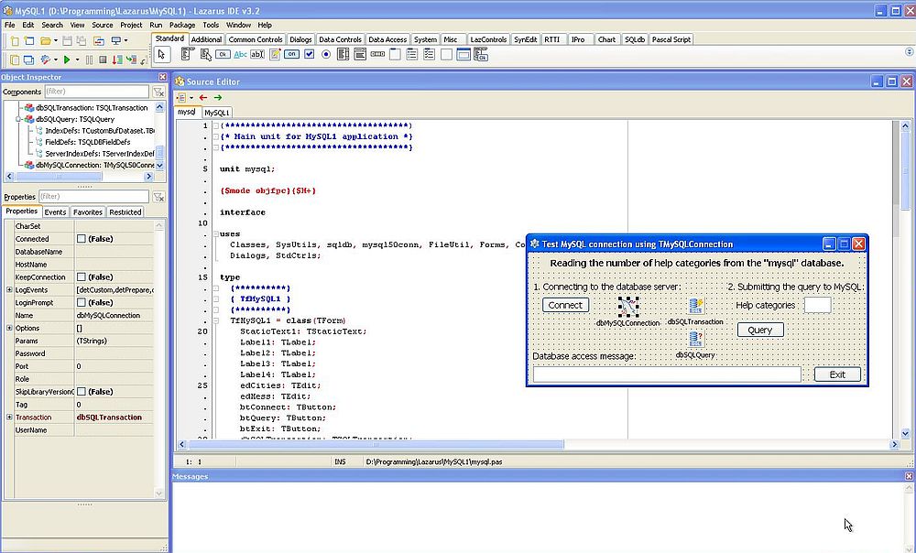Expand the Options property
This screenshot has height=553, width=916.
click(9, 328)
